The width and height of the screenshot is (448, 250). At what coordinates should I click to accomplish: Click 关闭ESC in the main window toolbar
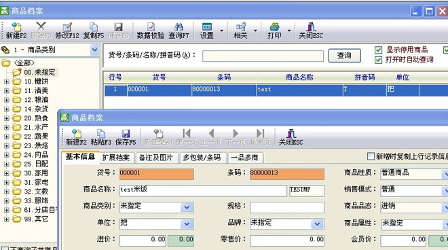point(311,31)
